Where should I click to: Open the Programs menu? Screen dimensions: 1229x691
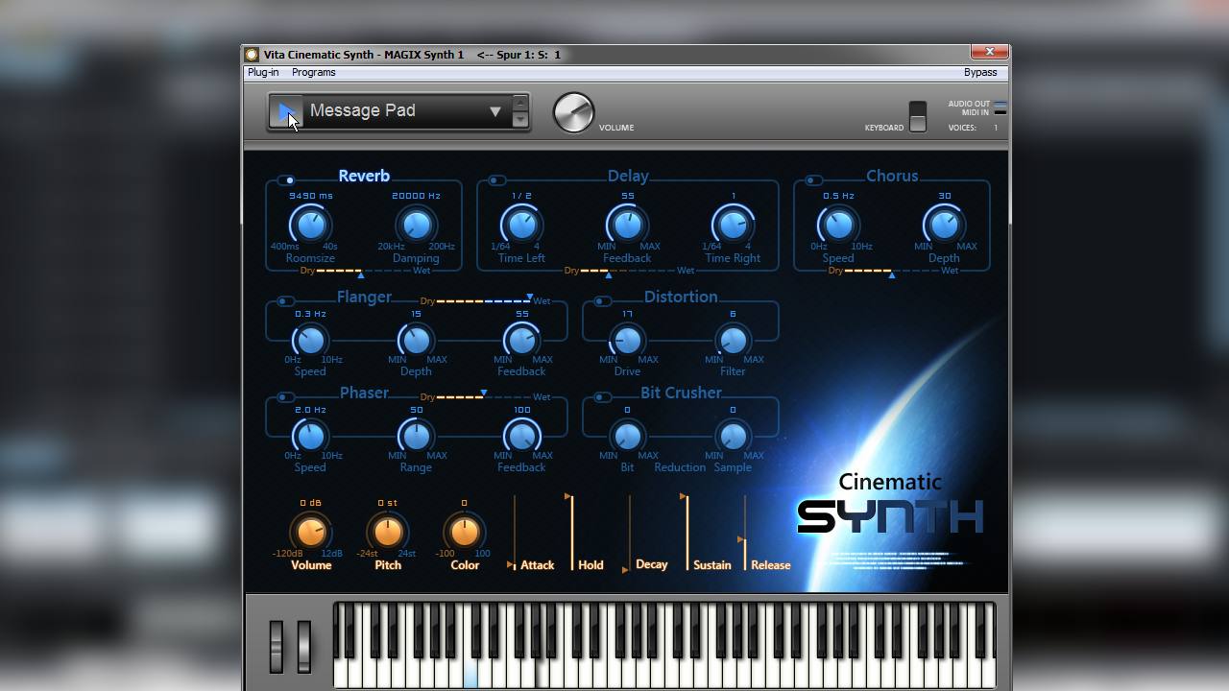coord(314,73)
